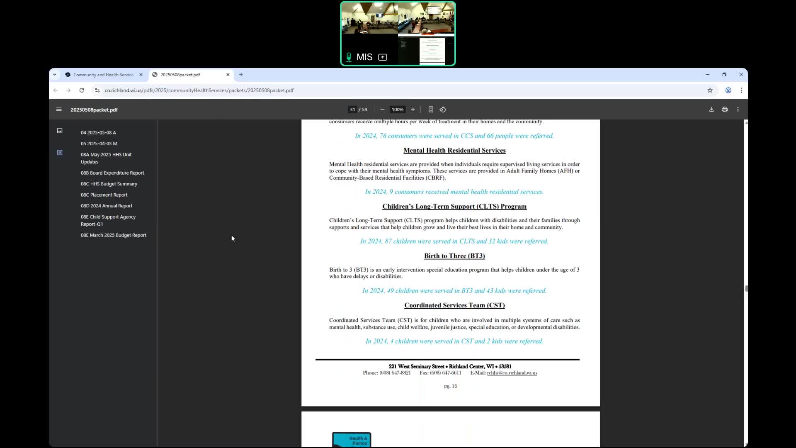Open Chrome's three-dot browser menu
The width and height of the screenshot is (796, 448).
(742, 90)
